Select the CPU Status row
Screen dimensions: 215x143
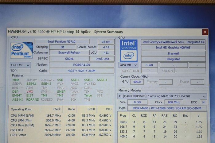pyautogui.click(x=61, y=135)
